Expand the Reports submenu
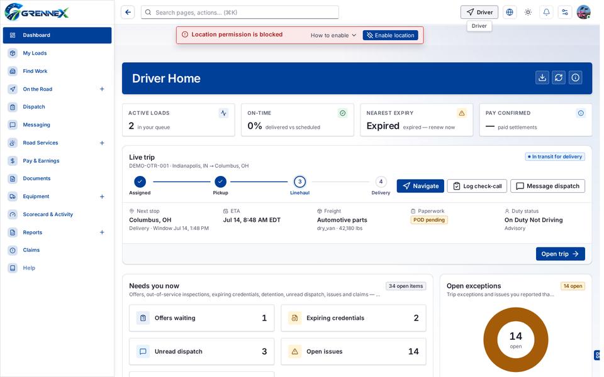The height and width of the screenshot is (377, 604). pos(102,232)
